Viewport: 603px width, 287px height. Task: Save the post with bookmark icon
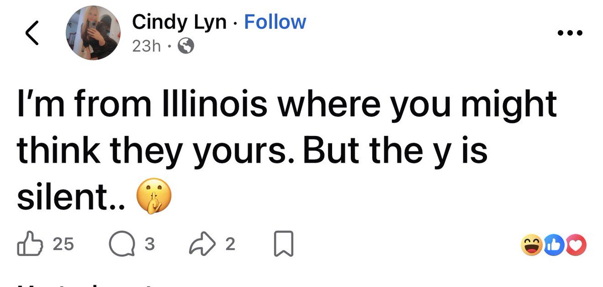tap(283, 244)
